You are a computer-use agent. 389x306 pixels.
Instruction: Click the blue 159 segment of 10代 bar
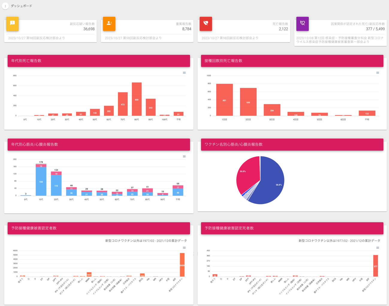coord(41,181)
